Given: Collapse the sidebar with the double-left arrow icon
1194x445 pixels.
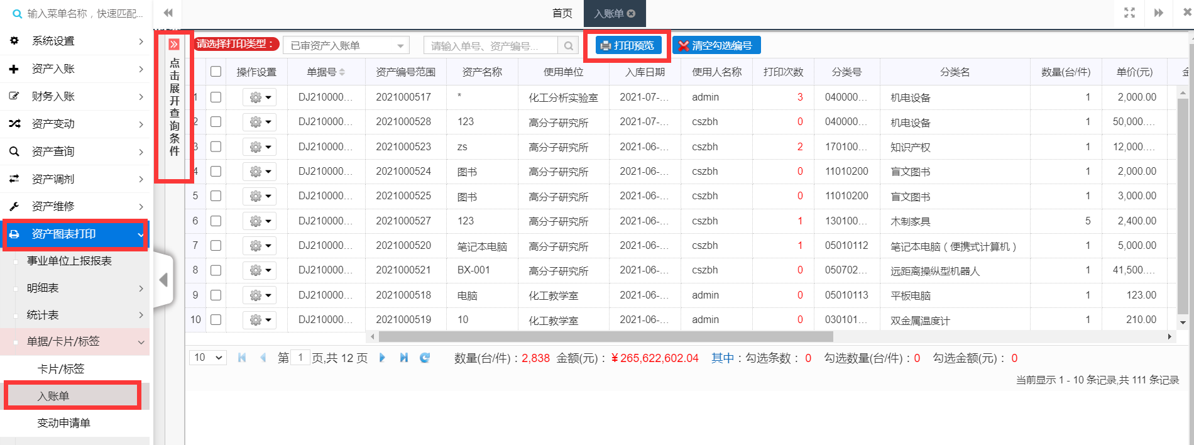Looking at the screenshot, I should [x=168, y=13].
